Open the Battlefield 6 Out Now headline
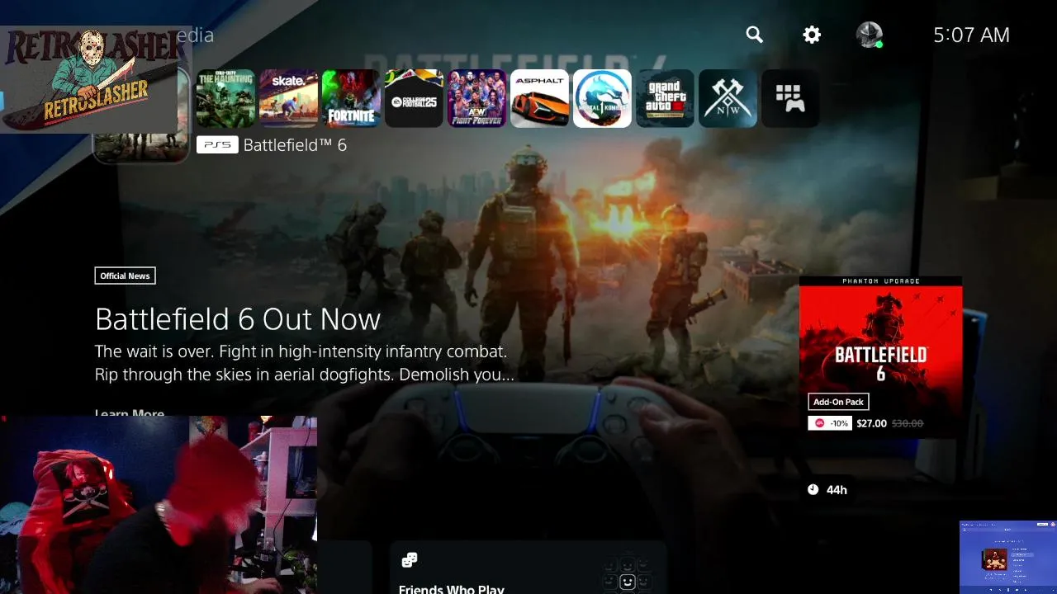The image size is (1057, 594). click(238, 319)
